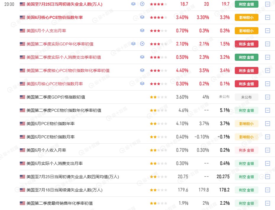The image size is (275, 210).
Task: Click 影响较小 tag for 6月PCE物价指数年率
Action: (x=246, y=124)
